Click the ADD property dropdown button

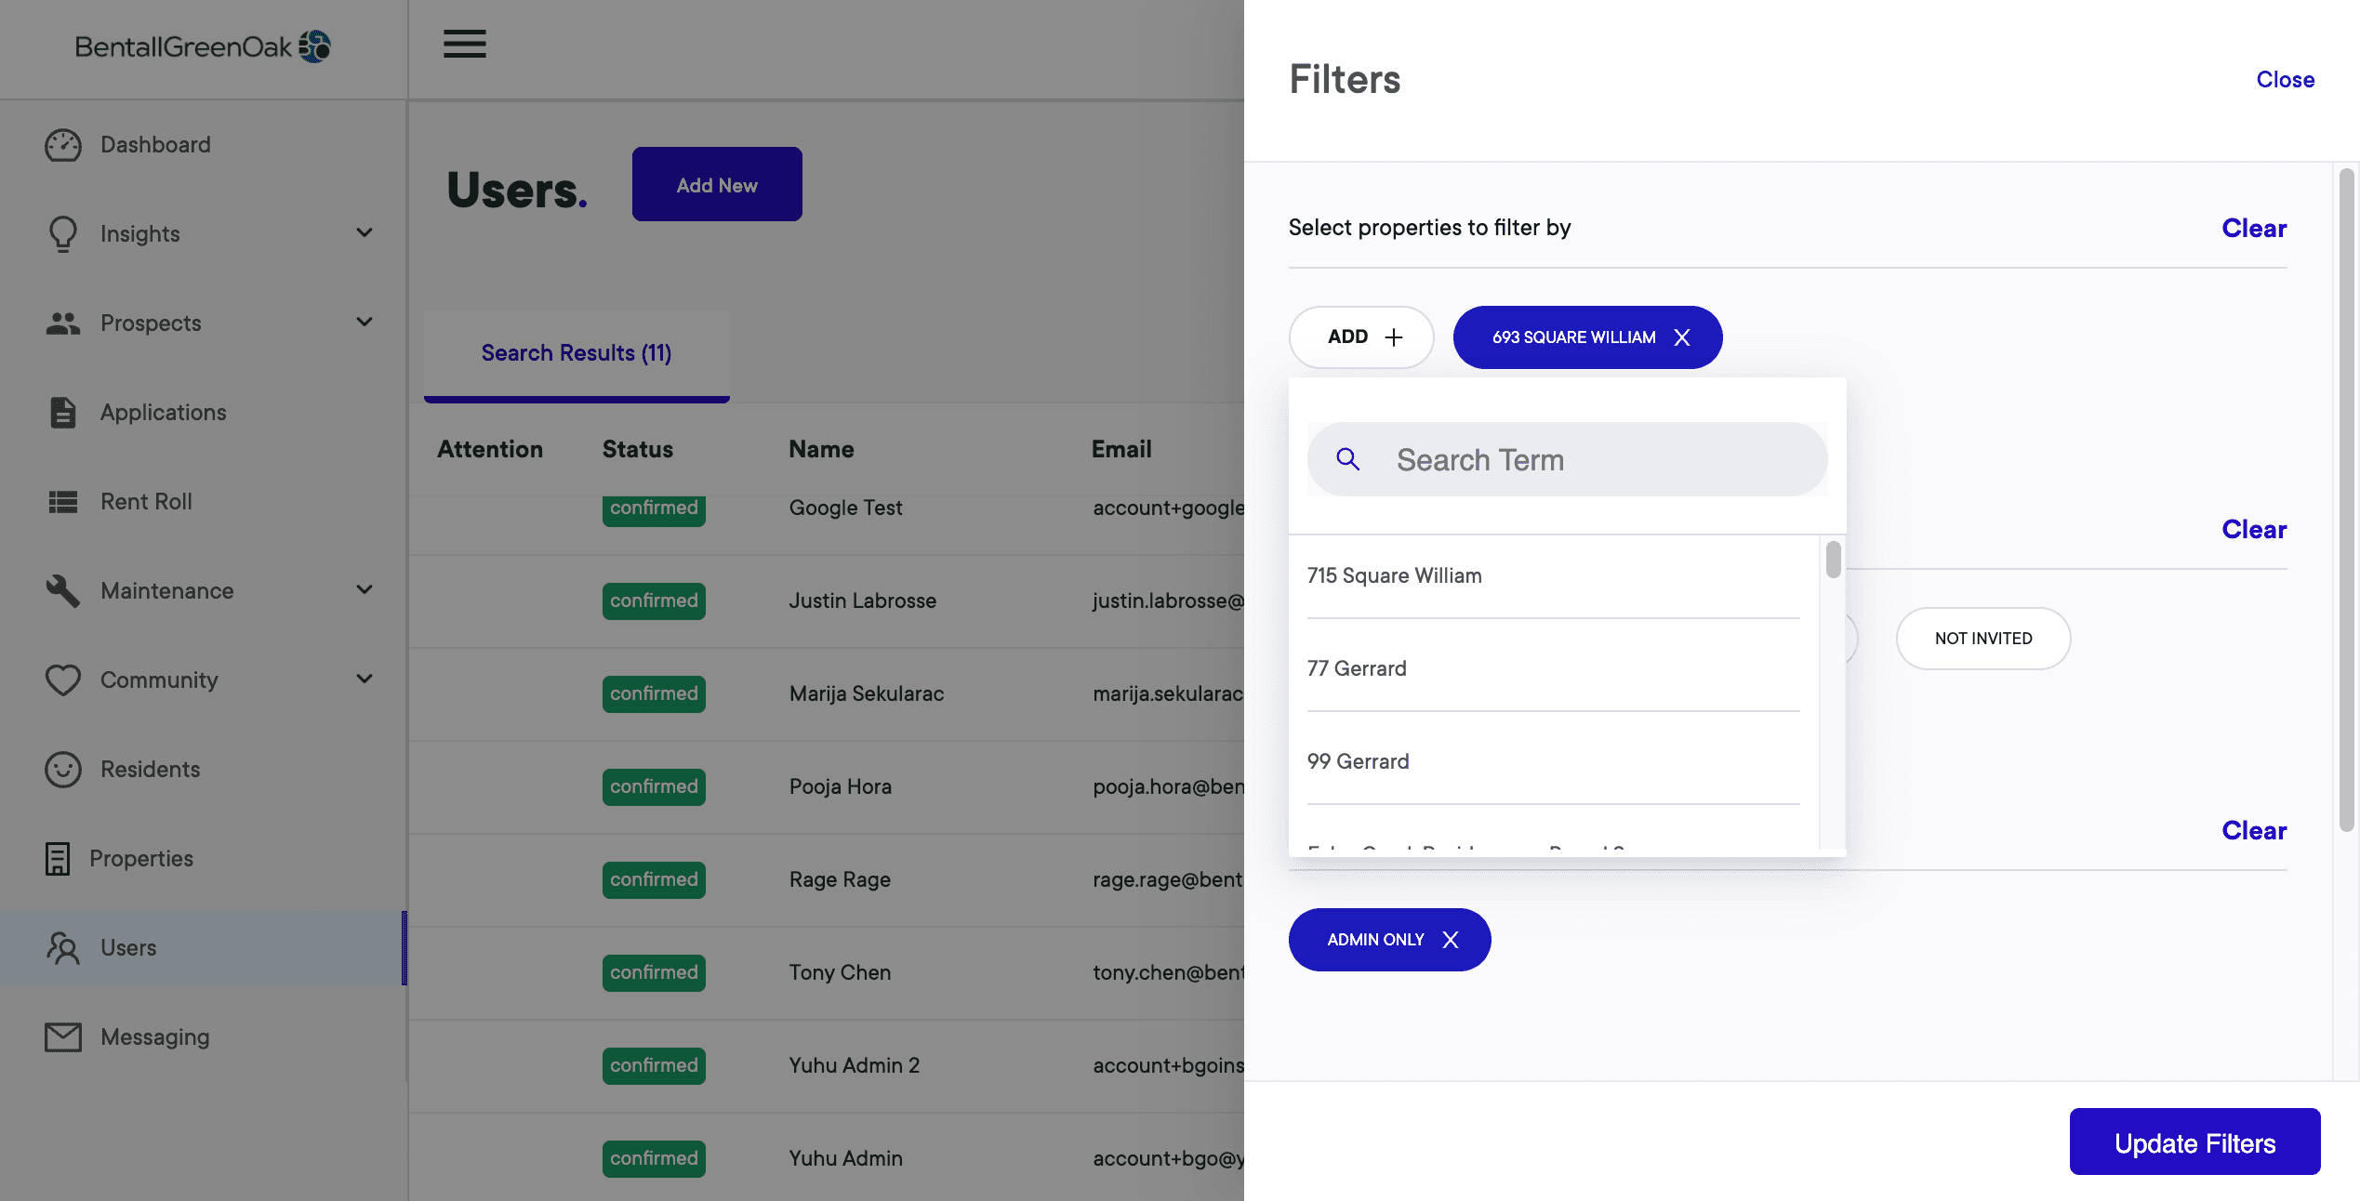[x=1361, y=337]
